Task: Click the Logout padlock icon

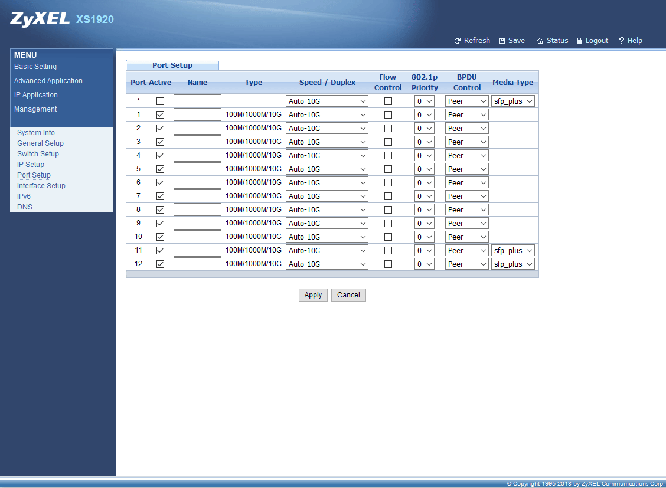Action: 579,41
